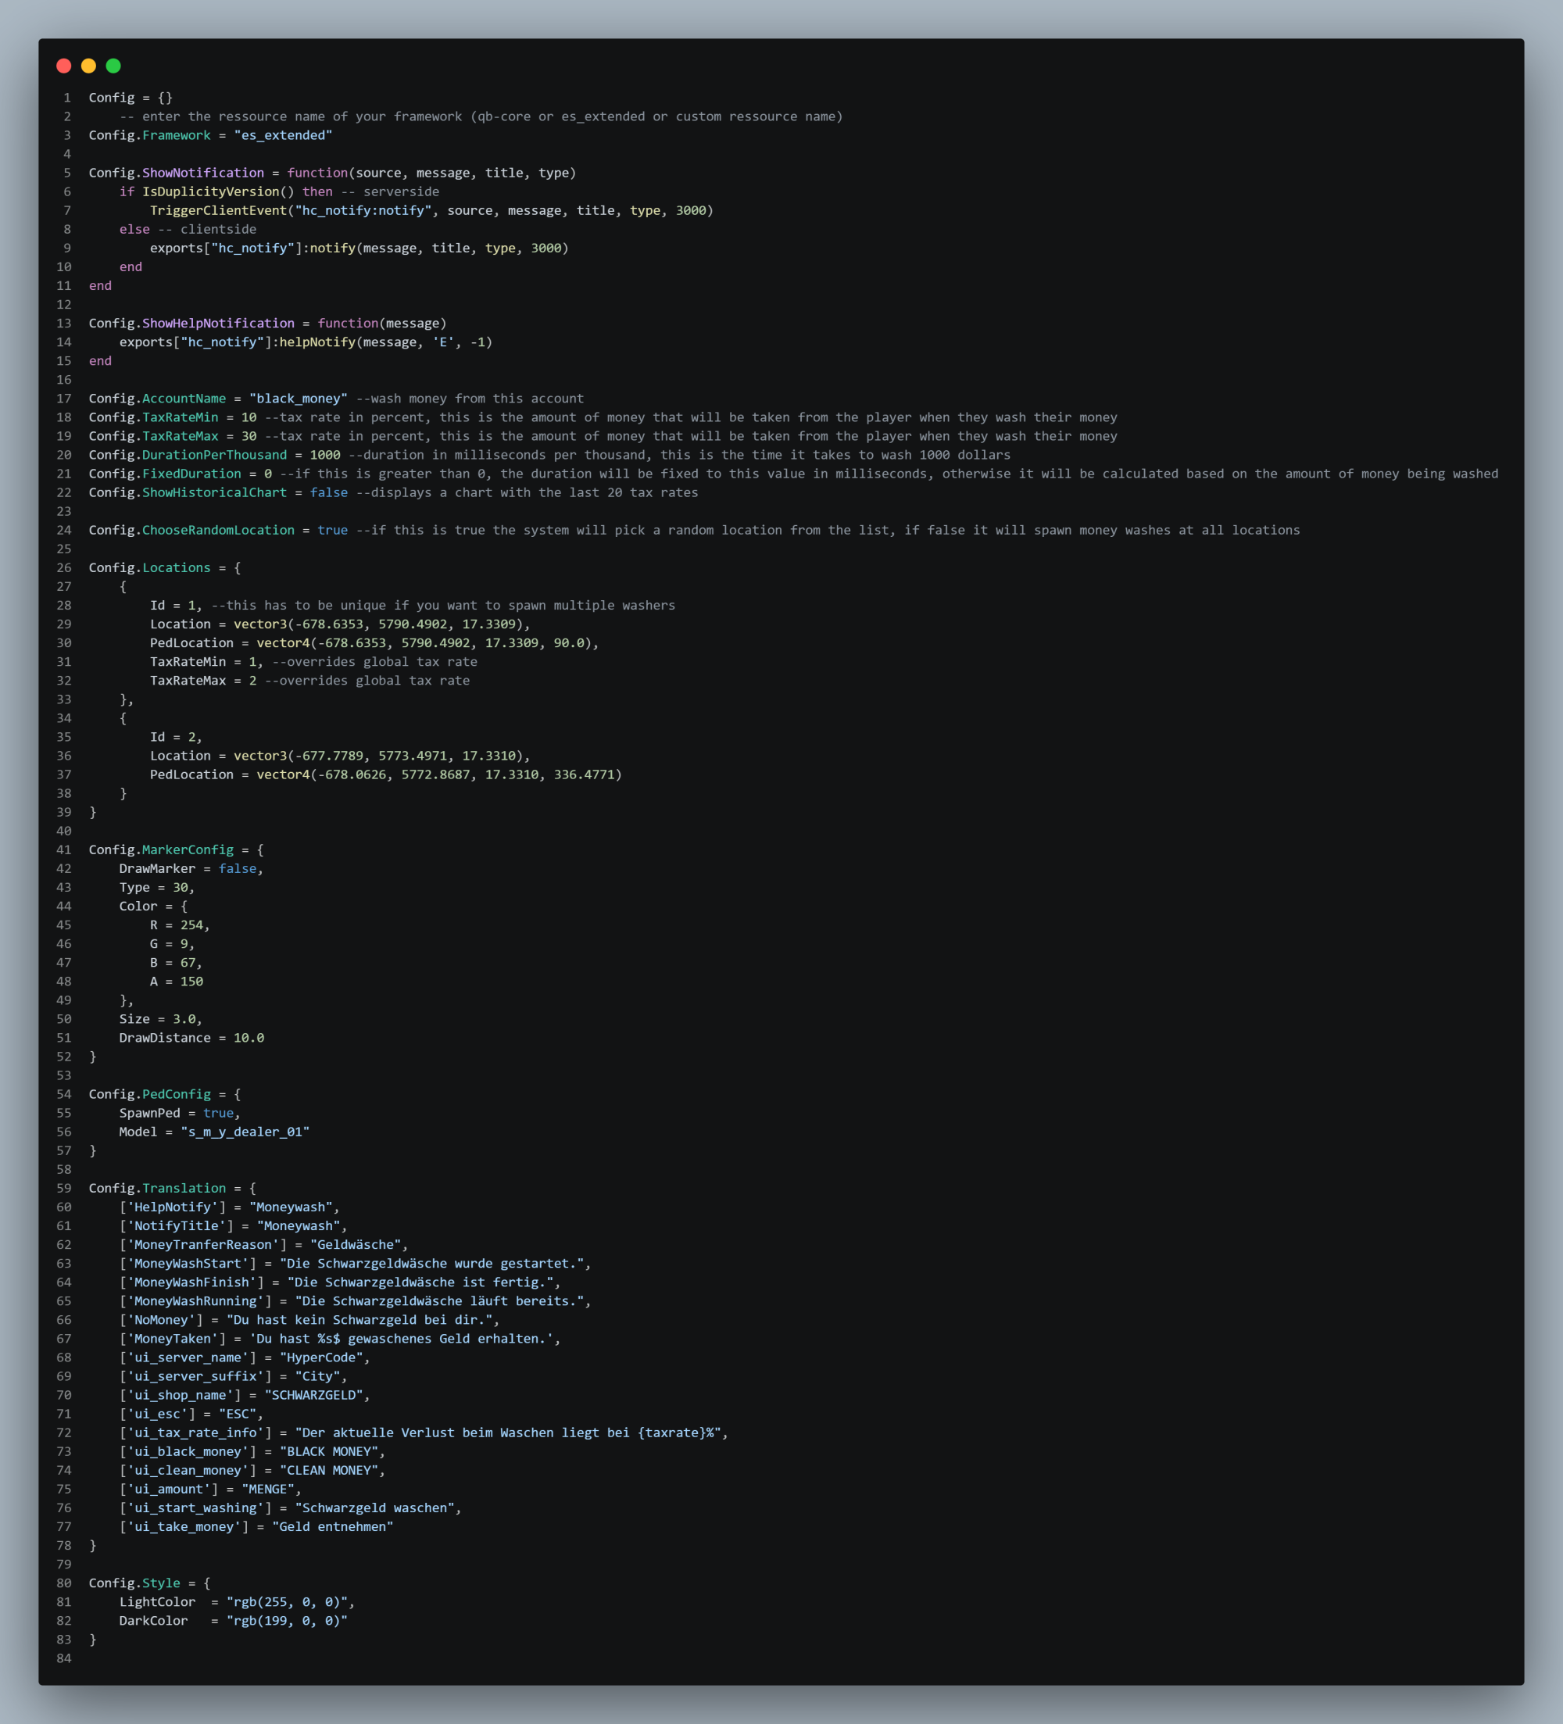Click ShowHistoricalChart false value
The height and width of the screenshot is (1724, 1563).
[329, 492]
